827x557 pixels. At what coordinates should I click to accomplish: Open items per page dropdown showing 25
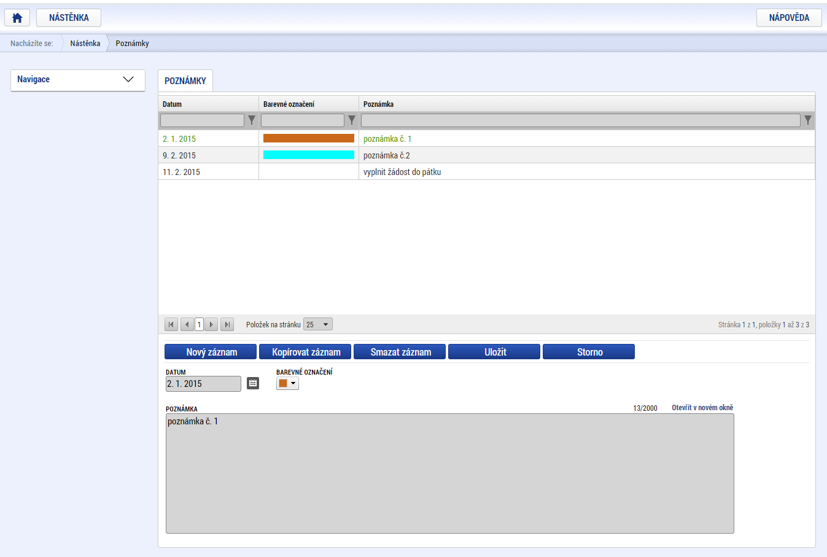(x=318, y=324)
